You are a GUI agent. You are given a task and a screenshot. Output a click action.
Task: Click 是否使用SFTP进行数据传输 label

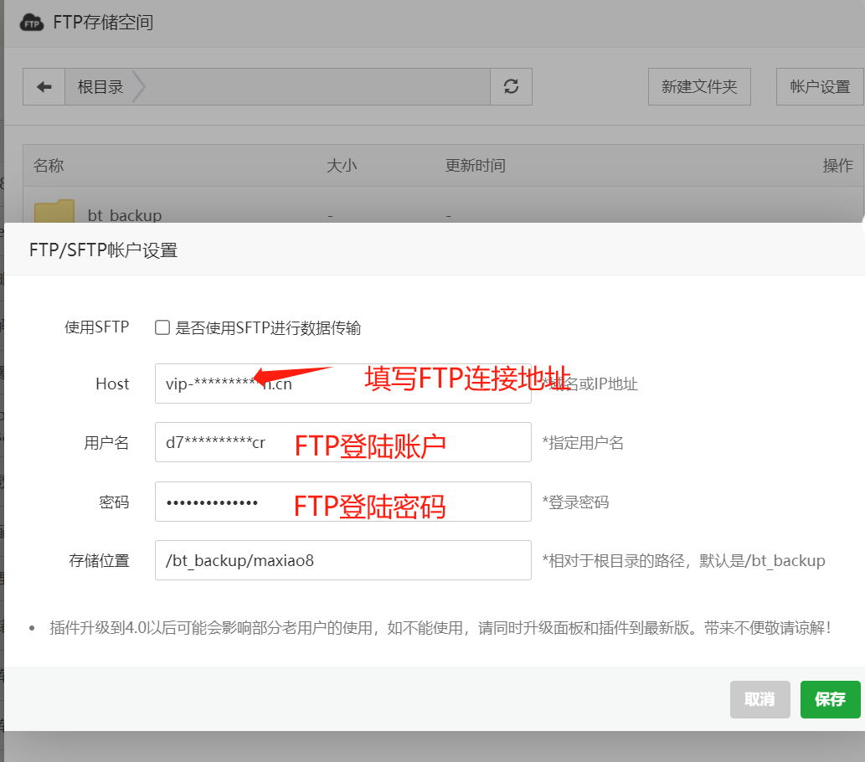pyautogui.click(x=268, y=327)
